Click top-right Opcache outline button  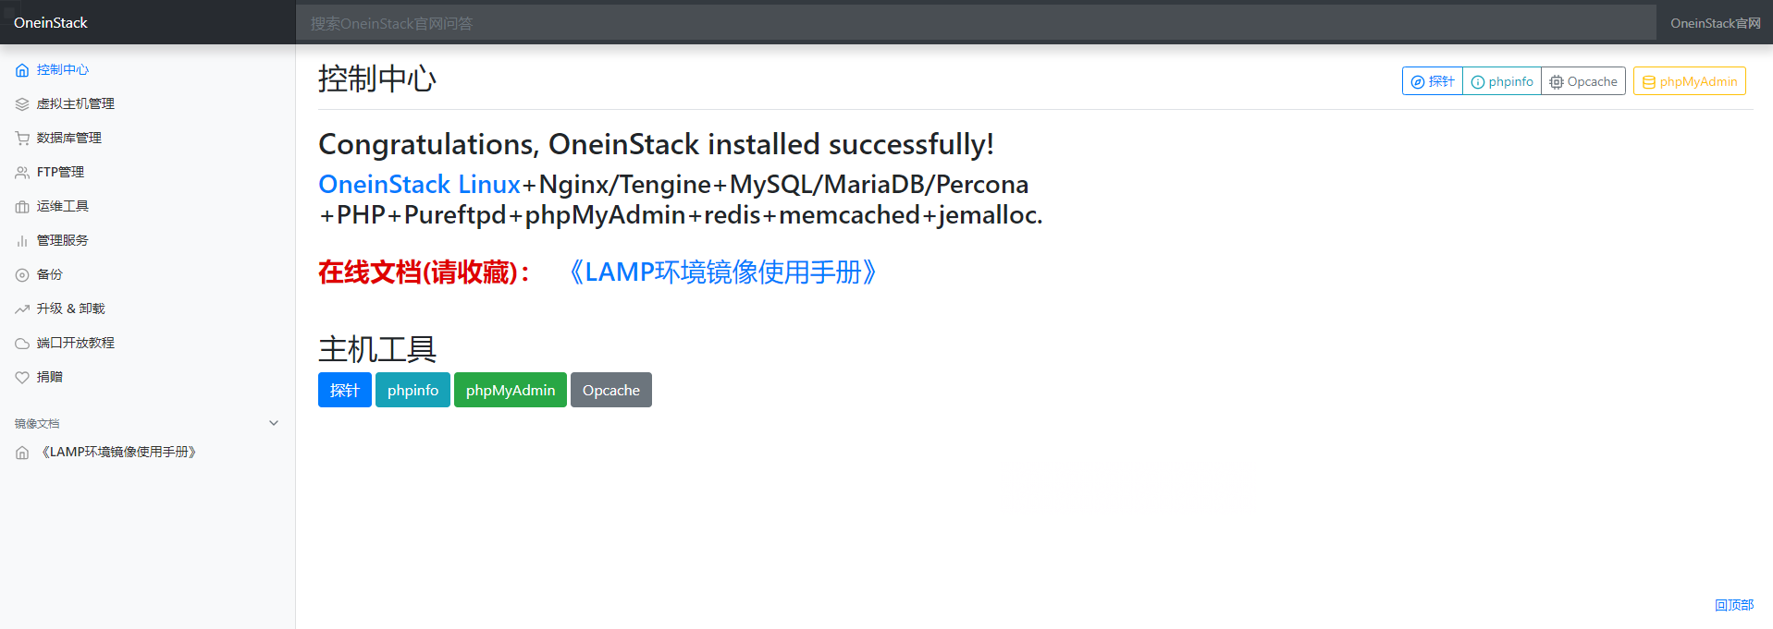(1583, 81)
